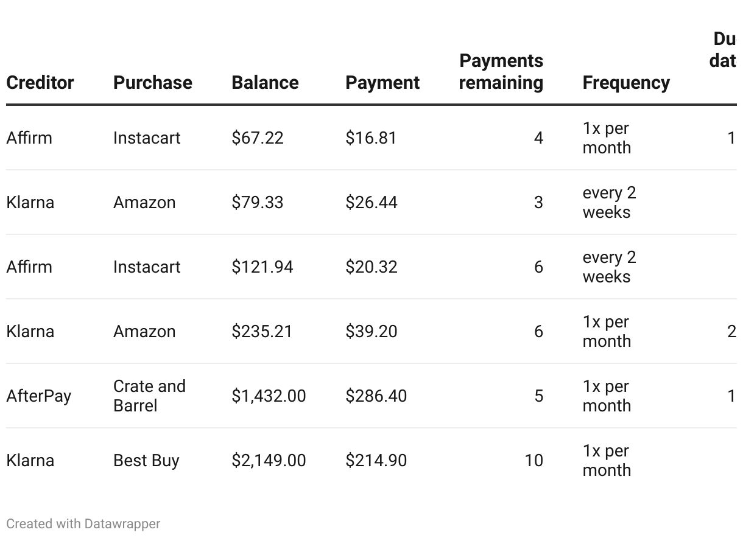Image resolution: width=743 pixels, height=538 pixels.
Task: Click the 10 payments remaining cell
Action: pos(533,461)
